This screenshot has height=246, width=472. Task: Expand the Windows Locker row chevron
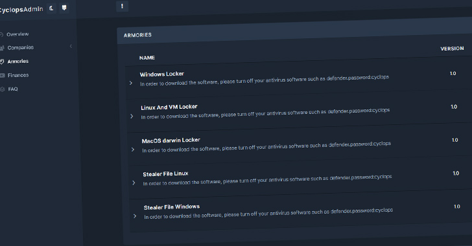click(x=131, y=83)
